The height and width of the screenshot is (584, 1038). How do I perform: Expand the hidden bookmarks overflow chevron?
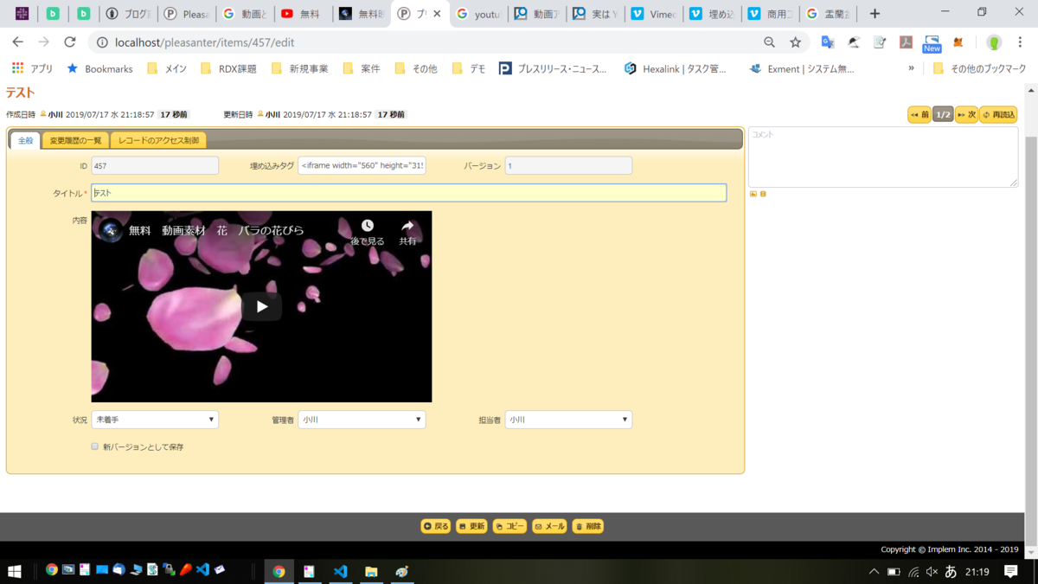click(911, 68)
